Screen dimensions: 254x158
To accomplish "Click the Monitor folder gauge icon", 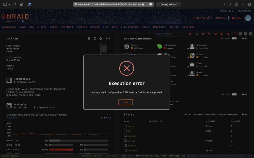I will coord(126,47).
